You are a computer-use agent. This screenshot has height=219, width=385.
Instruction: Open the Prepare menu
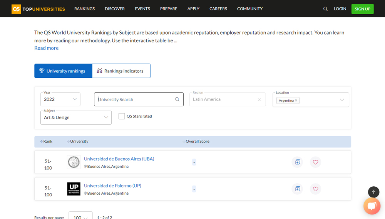169,9
